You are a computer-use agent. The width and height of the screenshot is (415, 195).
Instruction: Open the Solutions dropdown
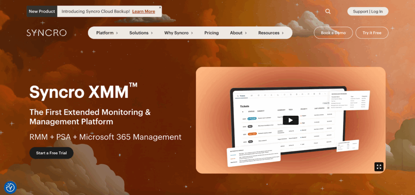(x=141, y=33)
